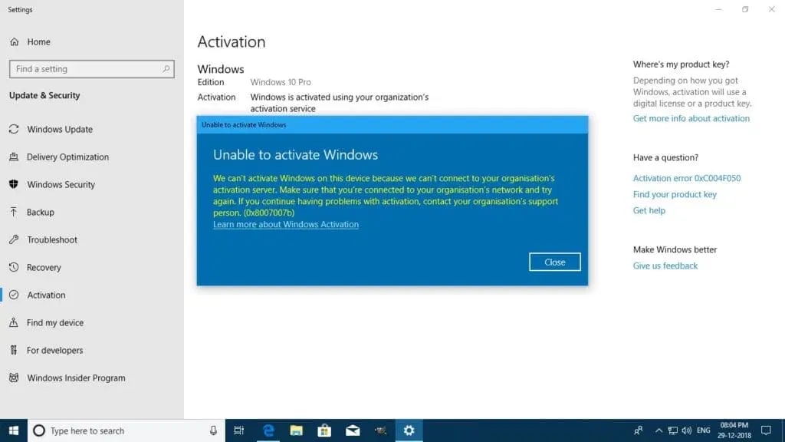Click the magnifier icon in Find a setting
The image size is (785, 442).
coord(166,68)
